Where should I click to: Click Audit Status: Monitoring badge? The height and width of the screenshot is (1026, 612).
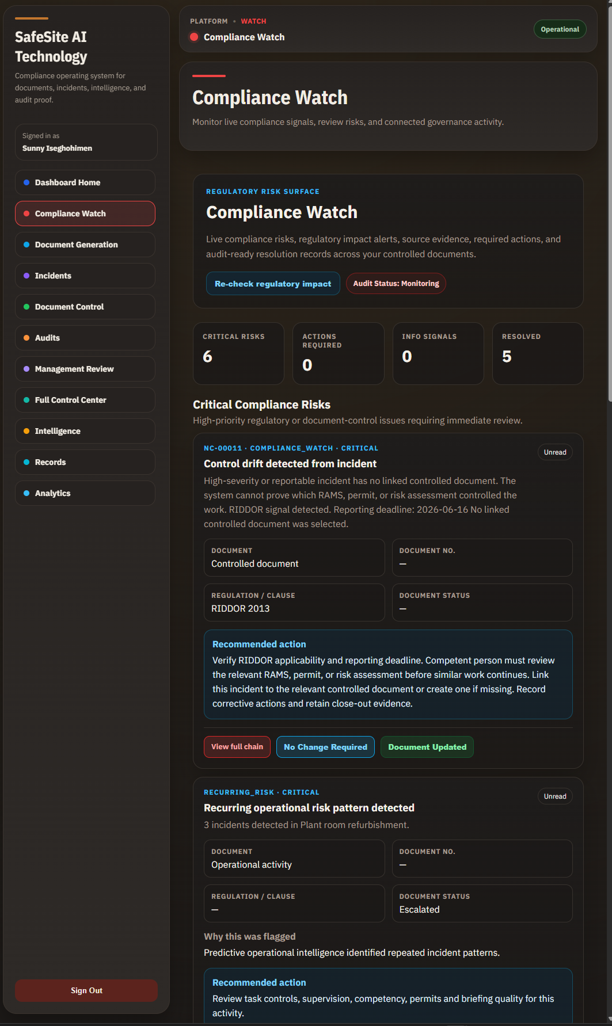[x=396, y=284]
